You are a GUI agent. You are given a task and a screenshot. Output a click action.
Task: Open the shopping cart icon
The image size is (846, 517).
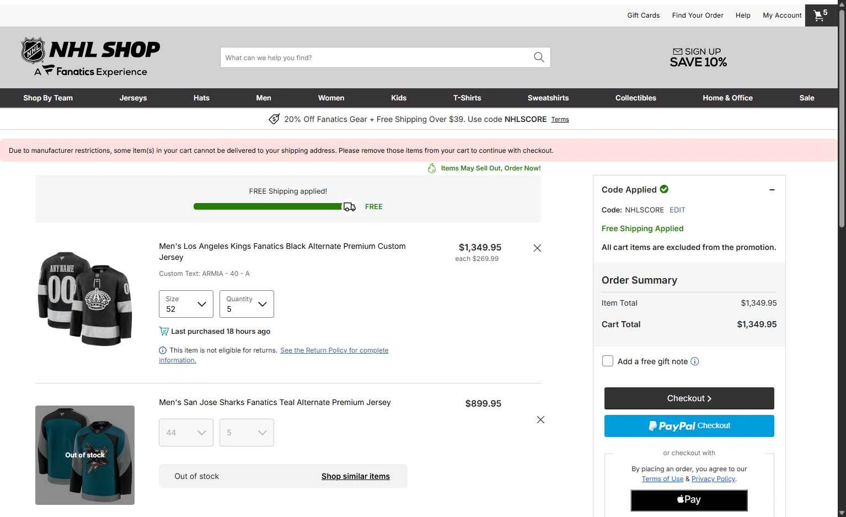point(821,15)
